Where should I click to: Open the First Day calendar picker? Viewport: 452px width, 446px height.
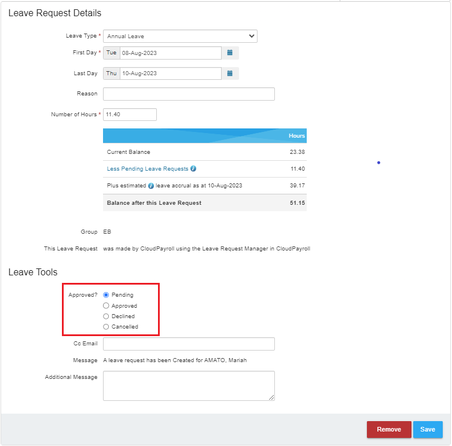(x=230, y=53)
